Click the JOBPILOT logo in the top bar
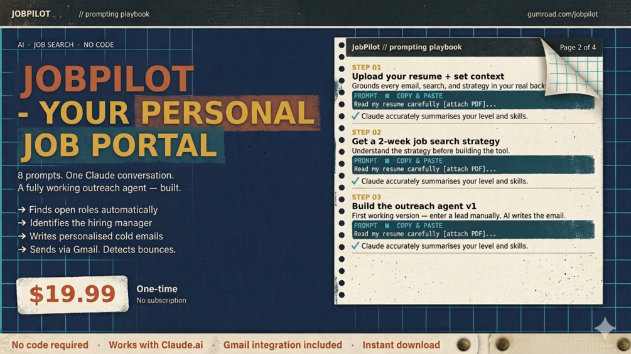 (31, 14)
